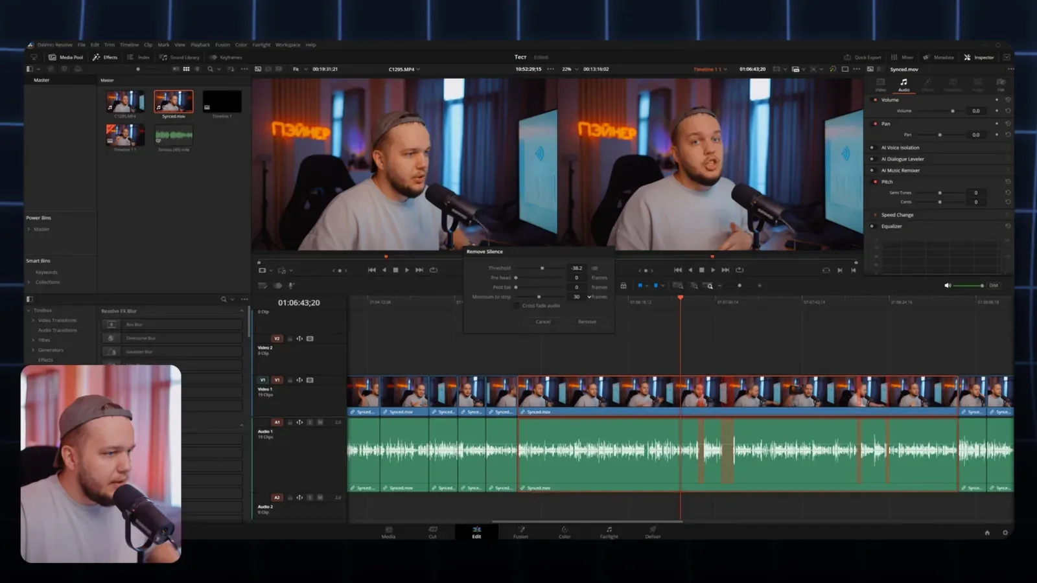Check the Cross fade audio checkbox
Screen dimensions: 1037x583
click(517, 306)
